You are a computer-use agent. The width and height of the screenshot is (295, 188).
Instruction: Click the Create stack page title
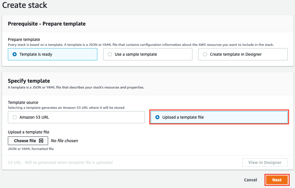click(24, 5)
